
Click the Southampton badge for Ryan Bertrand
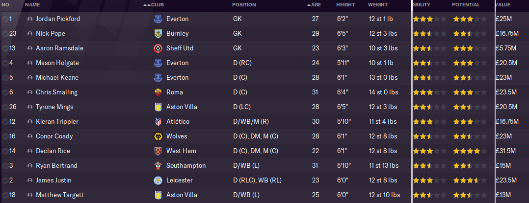pos(158,166)
